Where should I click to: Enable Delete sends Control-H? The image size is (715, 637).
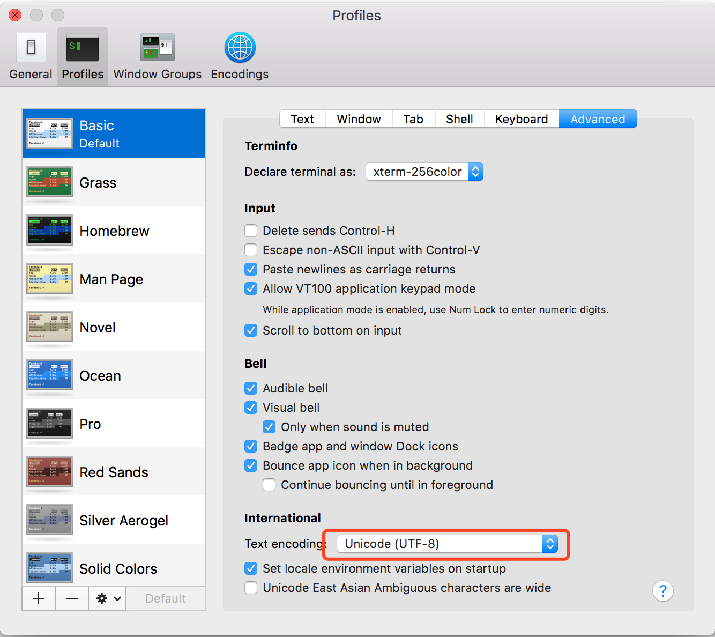point(251,231)
